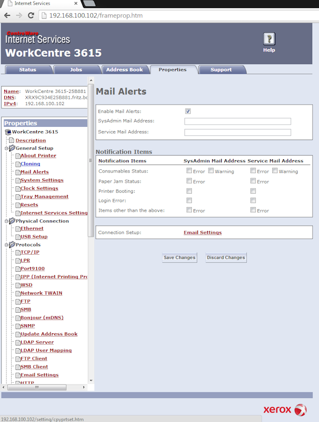Switch to the Status tab
Screen dimensions: 319x422
(28, 70)
